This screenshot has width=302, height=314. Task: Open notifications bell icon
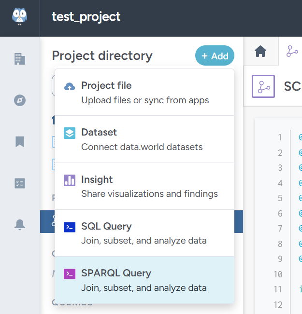[20, 224]
